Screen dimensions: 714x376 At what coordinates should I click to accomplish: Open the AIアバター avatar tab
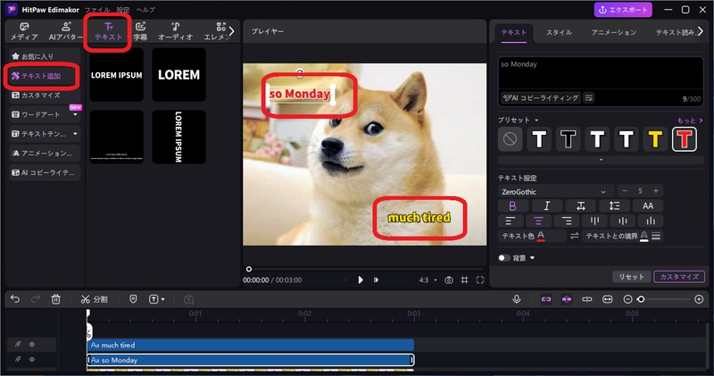(66, 31)
